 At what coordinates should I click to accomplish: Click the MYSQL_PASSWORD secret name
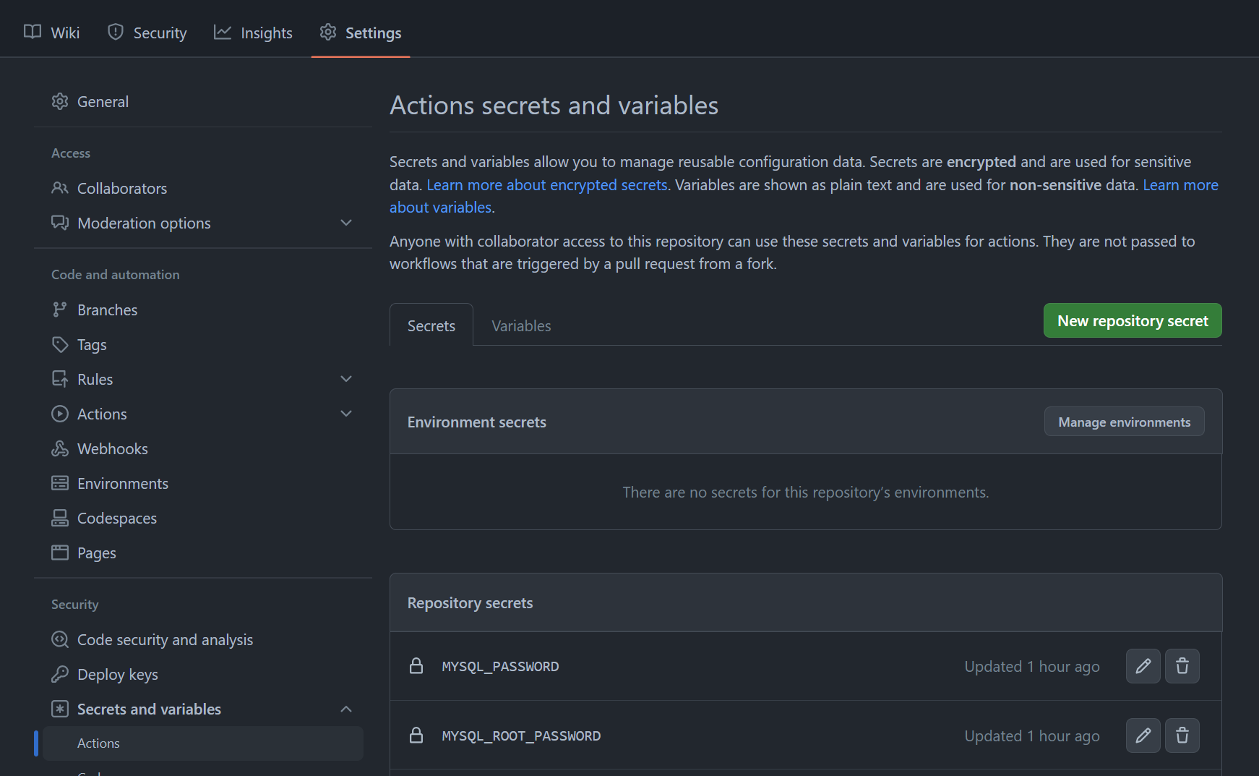pos(500,667)
